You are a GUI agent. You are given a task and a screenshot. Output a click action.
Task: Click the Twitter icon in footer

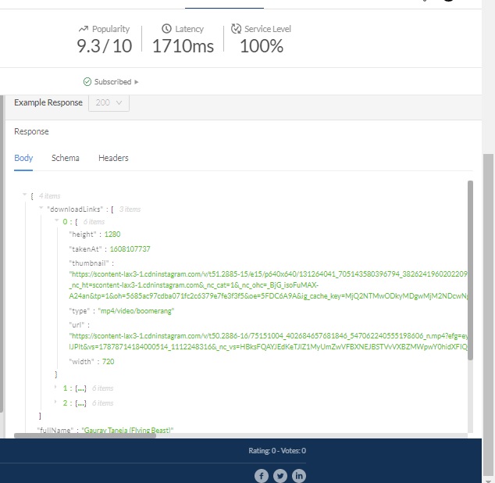pyautogui.click(x=280, y=475)
